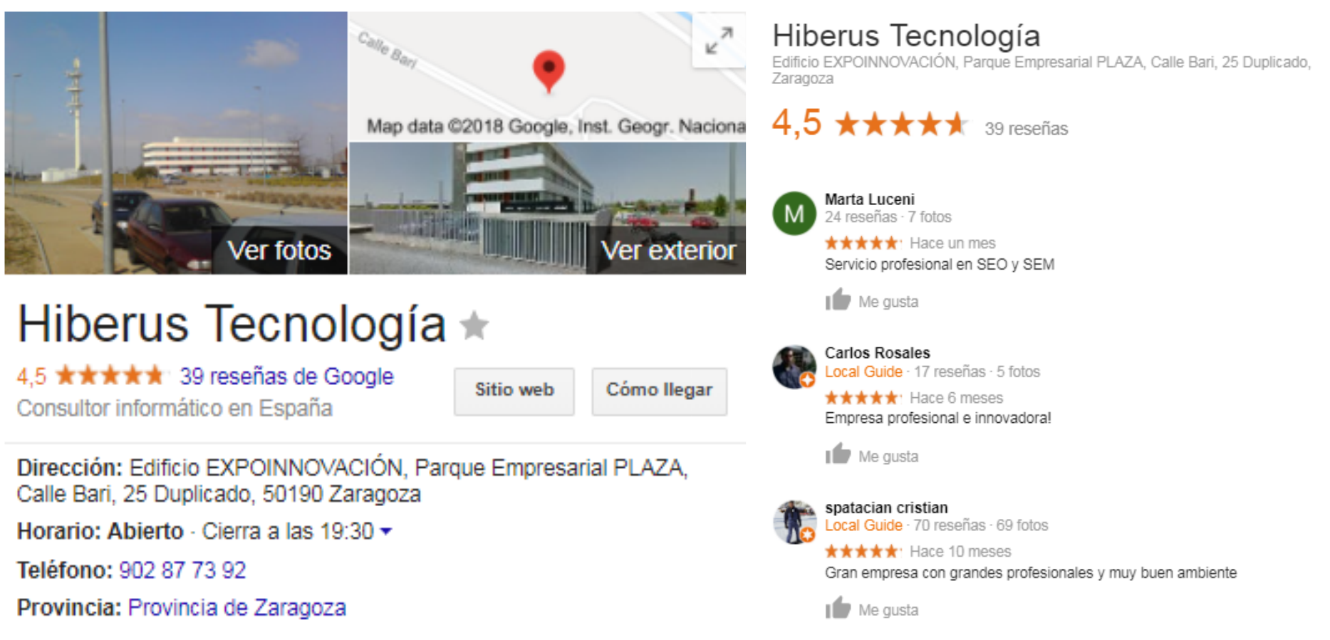Like spatacian cristian's review thumbs-up
Viewport: 1330px width, 640px height.
click(x=838, y=608)
